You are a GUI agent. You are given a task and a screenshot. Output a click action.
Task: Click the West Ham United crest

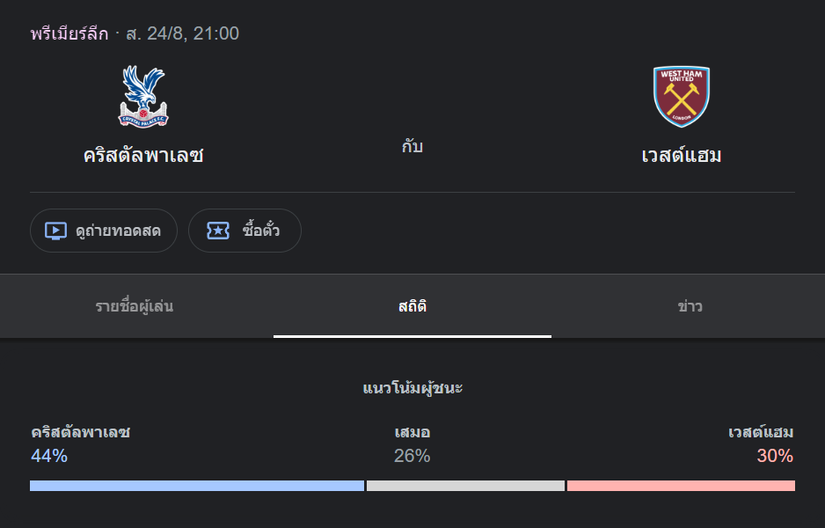(682, 96)
